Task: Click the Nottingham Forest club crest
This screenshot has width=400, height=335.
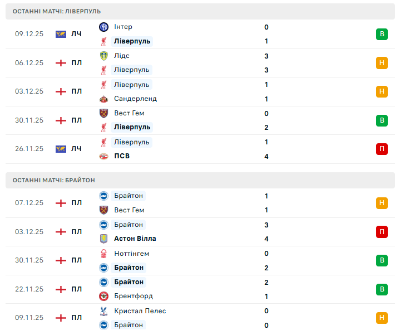Action: (103, 254)
